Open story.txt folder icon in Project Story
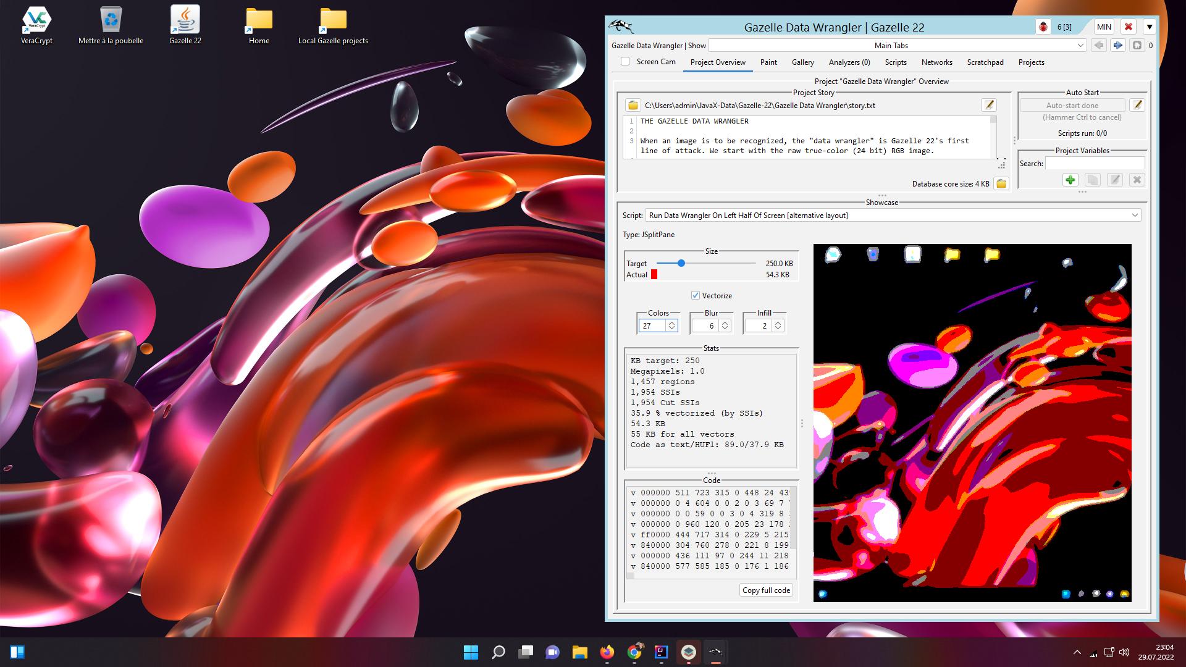1186x667 pixels. (633, 105)
